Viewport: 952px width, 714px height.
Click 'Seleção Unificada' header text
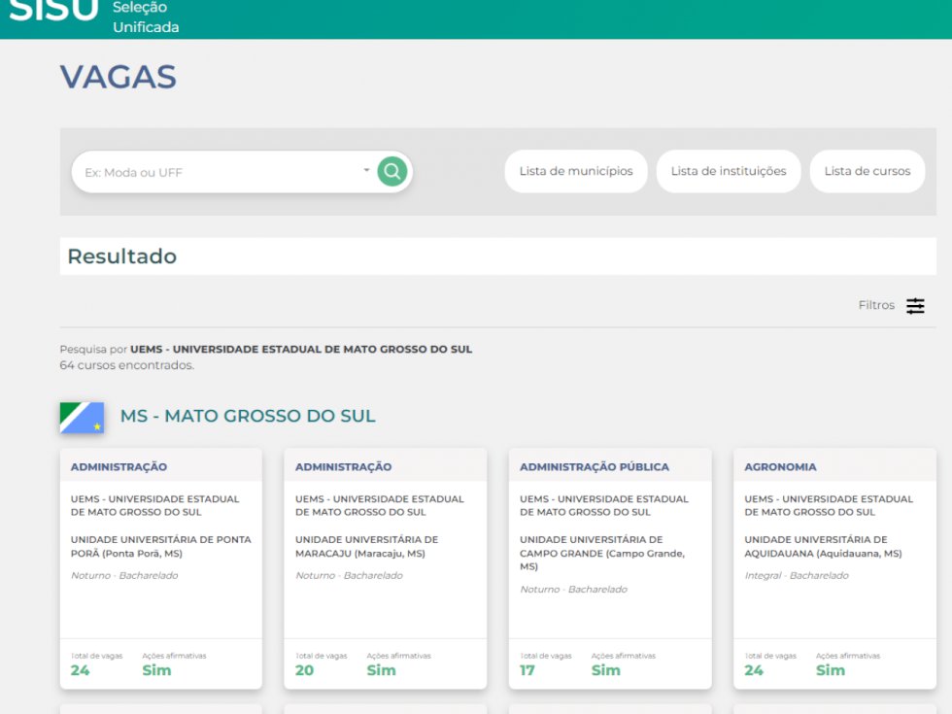tap(146, 17)
